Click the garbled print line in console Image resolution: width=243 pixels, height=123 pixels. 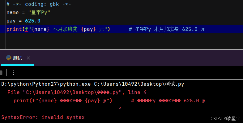pos(109,101)
